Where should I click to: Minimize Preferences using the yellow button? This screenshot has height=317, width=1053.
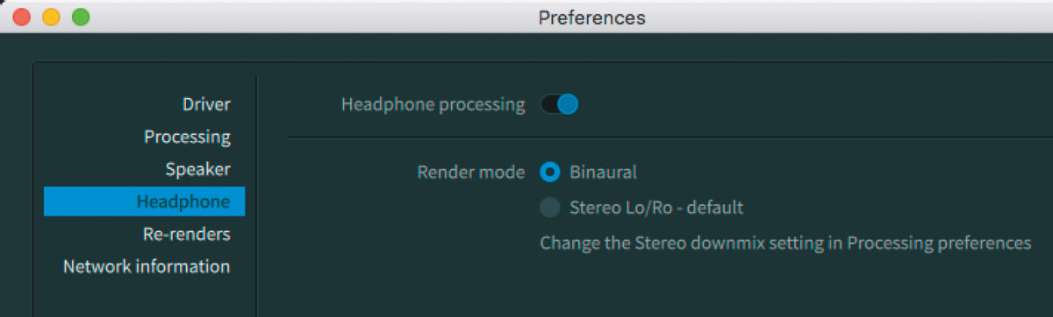pyautogui.click(x=51, y=17)
